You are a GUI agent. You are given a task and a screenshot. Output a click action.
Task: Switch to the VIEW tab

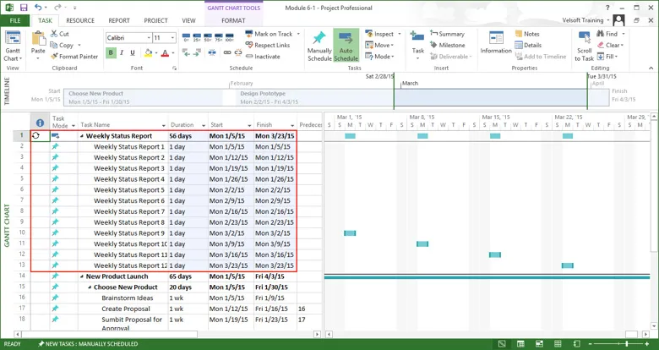188,20
